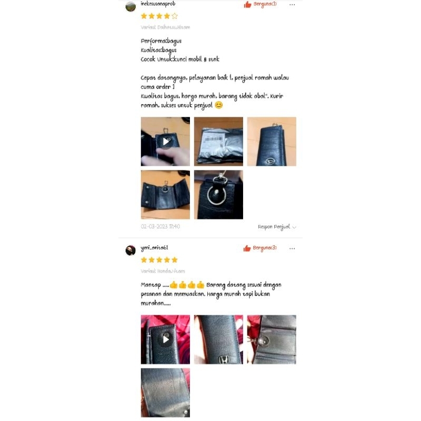Open the last leather texture photo
This screenshot has width=421, height=421.
point(165,393)
